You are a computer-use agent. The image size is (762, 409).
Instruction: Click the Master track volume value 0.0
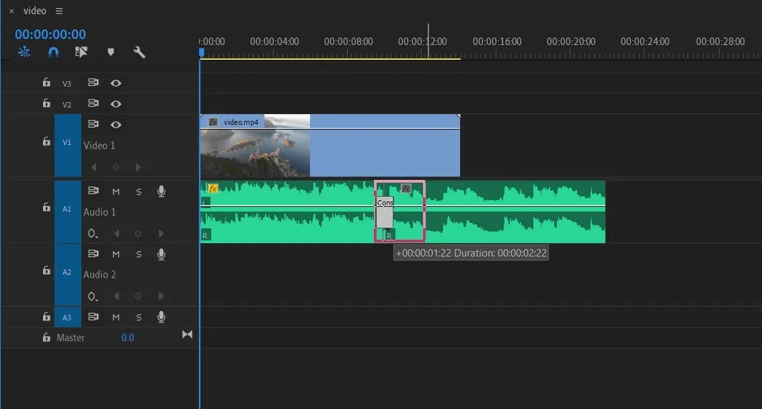point(128,337)
